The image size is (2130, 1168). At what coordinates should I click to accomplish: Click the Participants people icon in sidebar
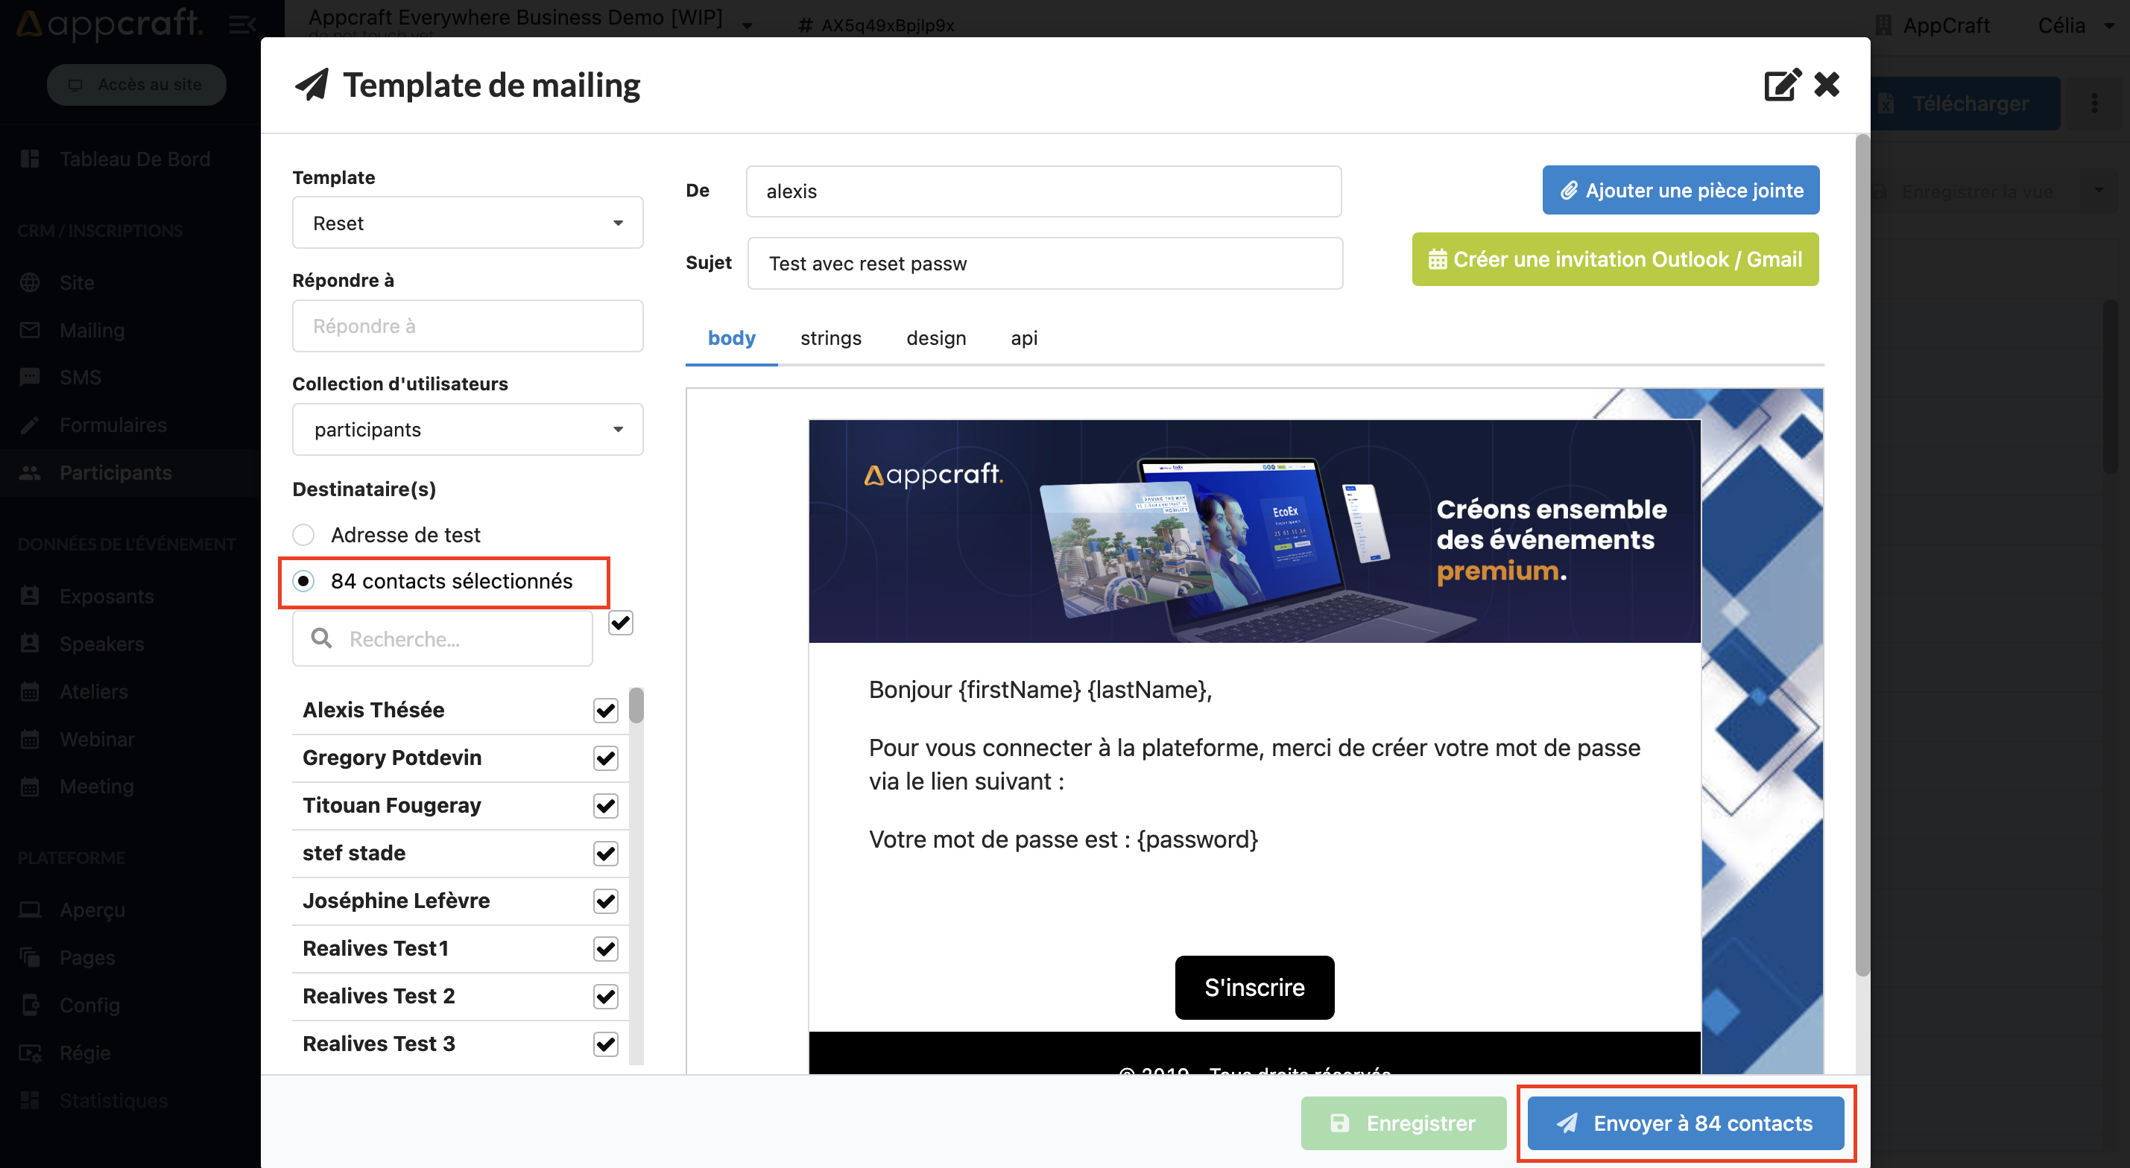coord(30,473)
